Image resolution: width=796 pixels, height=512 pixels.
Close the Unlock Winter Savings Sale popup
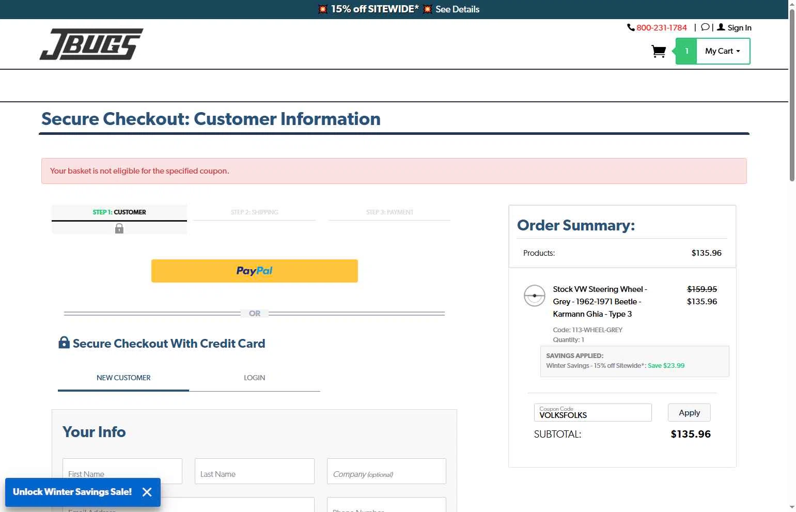click(x=147, y=492)
